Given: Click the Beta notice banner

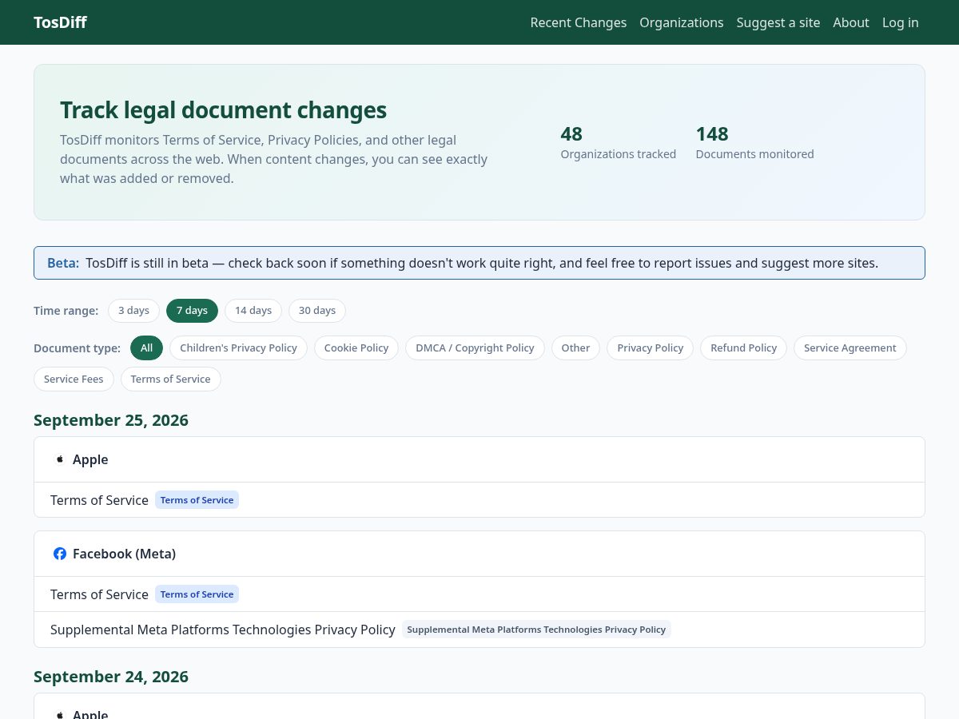Looking at the screenshot, I should coord(479,263).
